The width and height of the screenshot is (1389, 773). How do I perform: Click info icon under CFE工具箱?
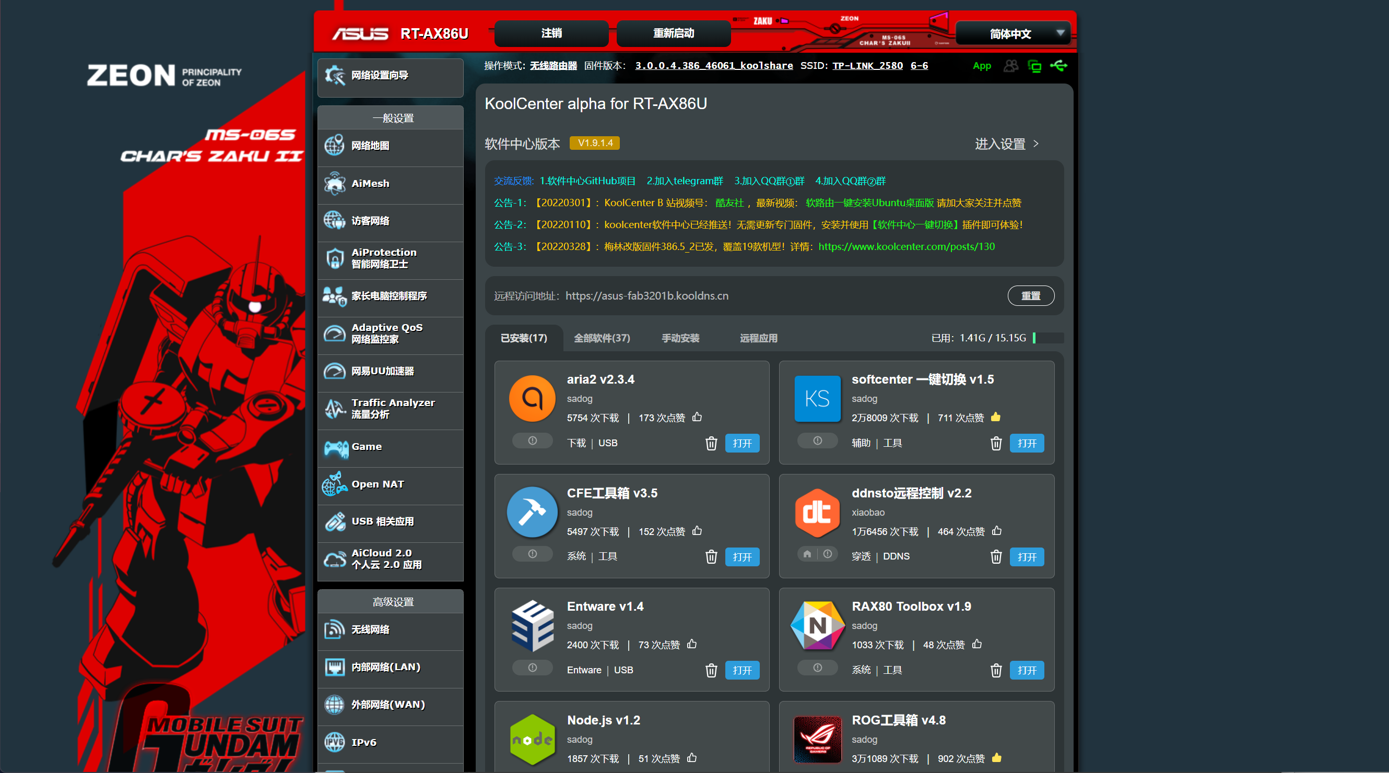tap(532, 554)
